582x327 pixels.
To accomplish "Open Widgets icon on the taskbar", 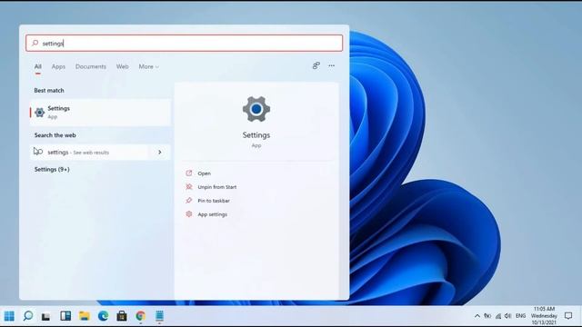I will coord(65,316).
